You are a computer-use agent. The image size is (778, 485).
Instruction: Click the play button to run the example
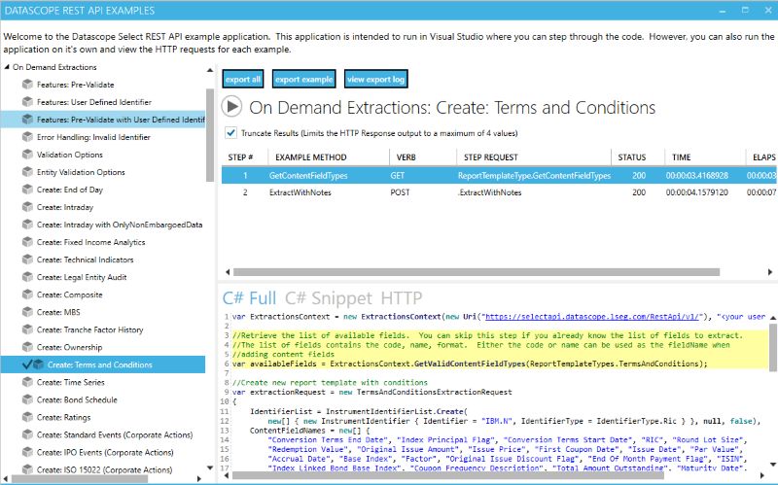coord(232,107)
